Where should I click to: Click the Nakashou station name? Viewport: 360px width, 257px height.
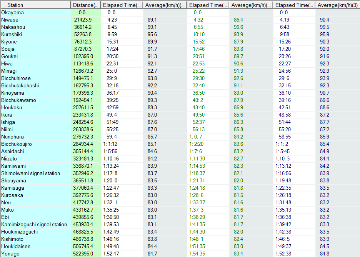click(13, 27)
